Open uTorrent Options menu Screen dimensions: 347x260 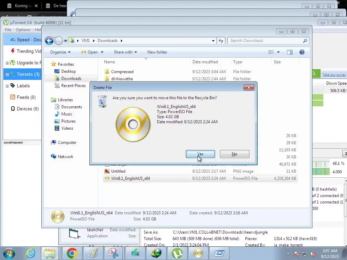[23, 30]
